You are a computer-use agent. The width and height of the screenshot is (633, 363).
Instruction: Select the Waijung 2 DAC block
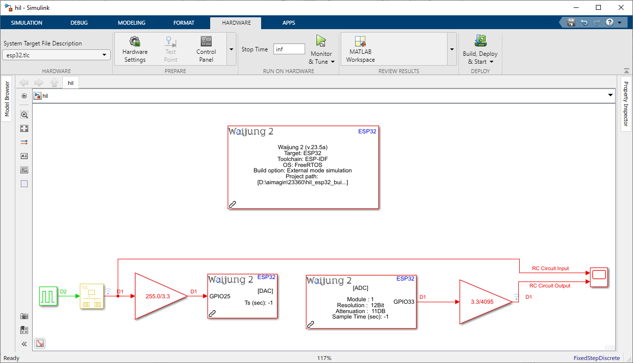click(242, 296)
